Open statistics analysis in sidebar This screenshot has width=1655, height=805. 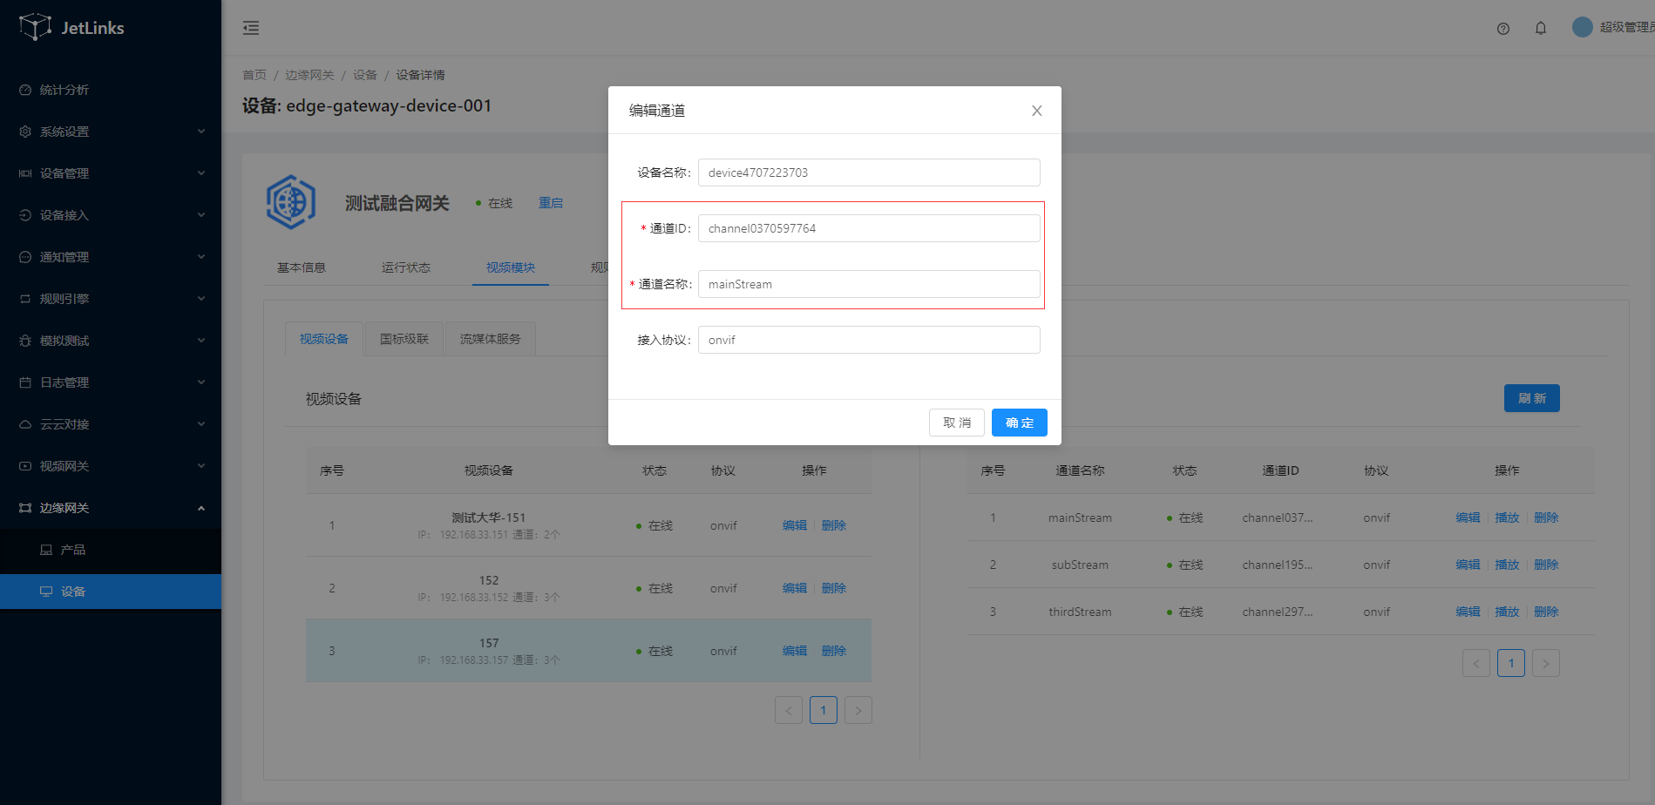[x=64, y=90]
